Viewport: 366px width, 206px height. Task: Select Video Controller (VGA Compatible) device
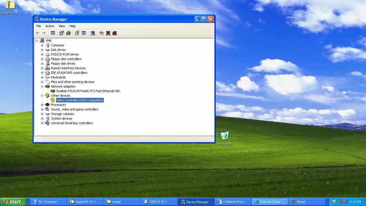(80, 100)
